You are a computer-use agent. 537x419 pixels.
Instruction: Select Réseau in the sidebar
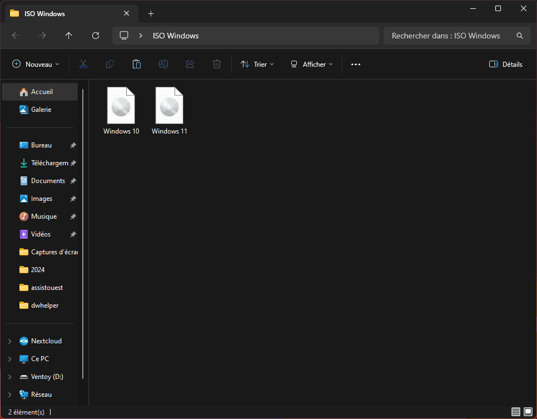click(39, 395)
